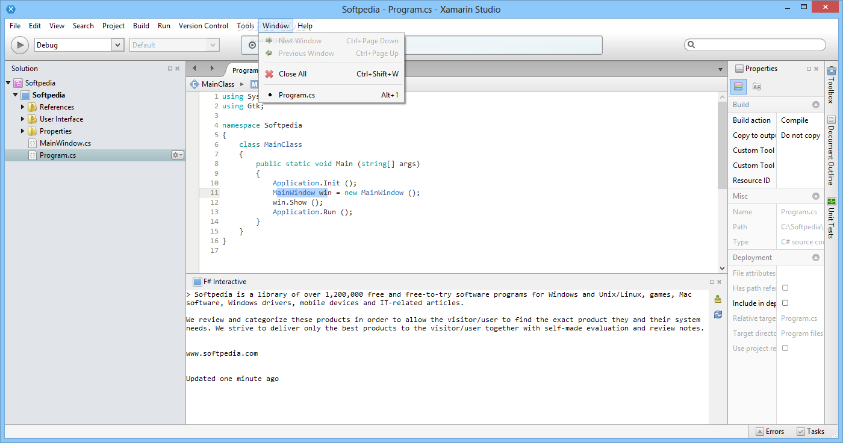The image size is (843, 443).
Task: Click into the toolbar search field
Action: pos(755,45)
